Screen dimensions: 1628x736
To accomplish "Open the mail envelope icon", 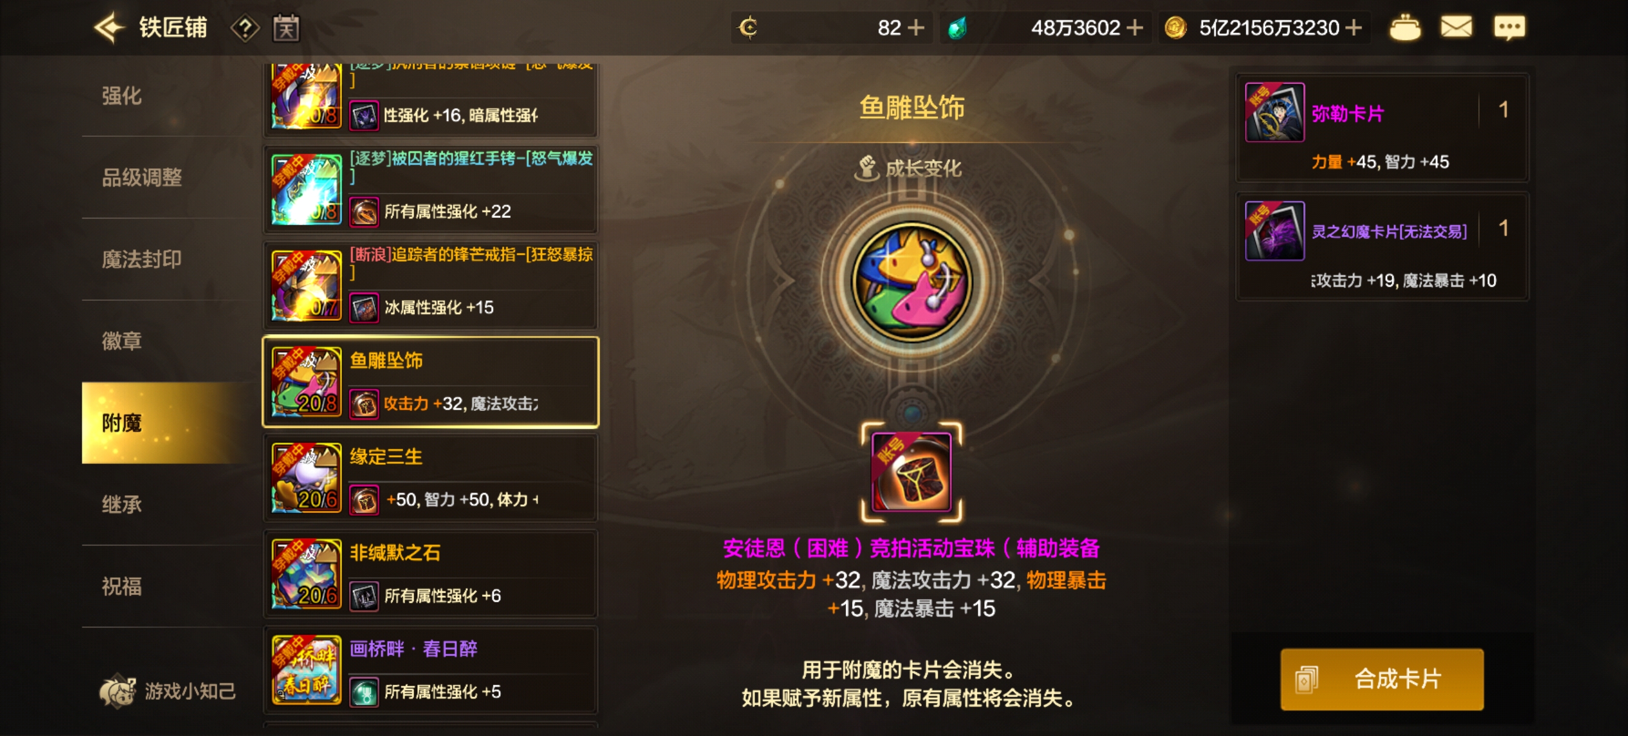I will pyautogui.click(x=1456, y=27).
